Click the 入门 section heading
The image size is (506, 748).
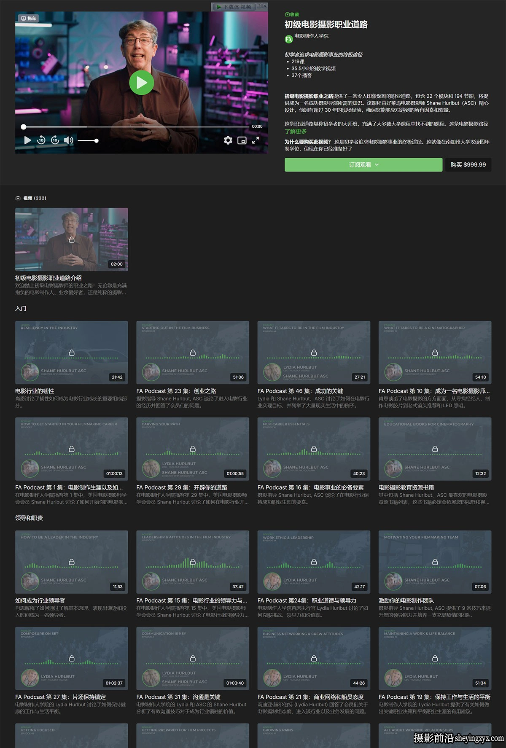[21, 309]
